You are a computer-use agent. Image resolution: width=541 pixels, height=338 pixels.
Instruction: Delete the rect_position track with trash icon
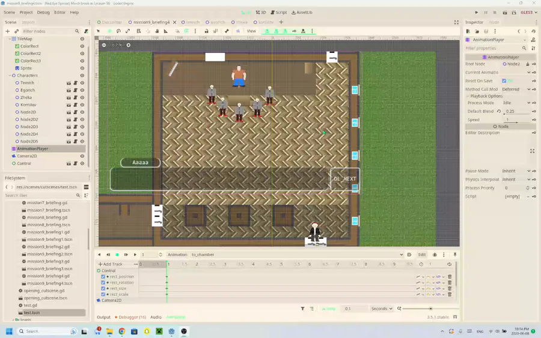pos(450,276)
